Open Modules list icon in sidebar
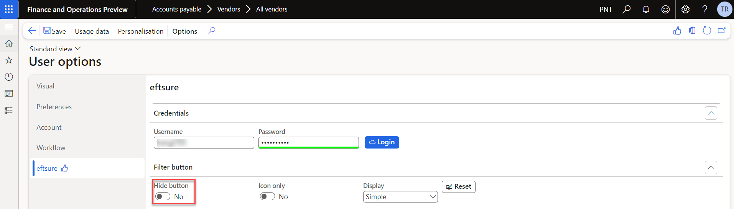 9,110
